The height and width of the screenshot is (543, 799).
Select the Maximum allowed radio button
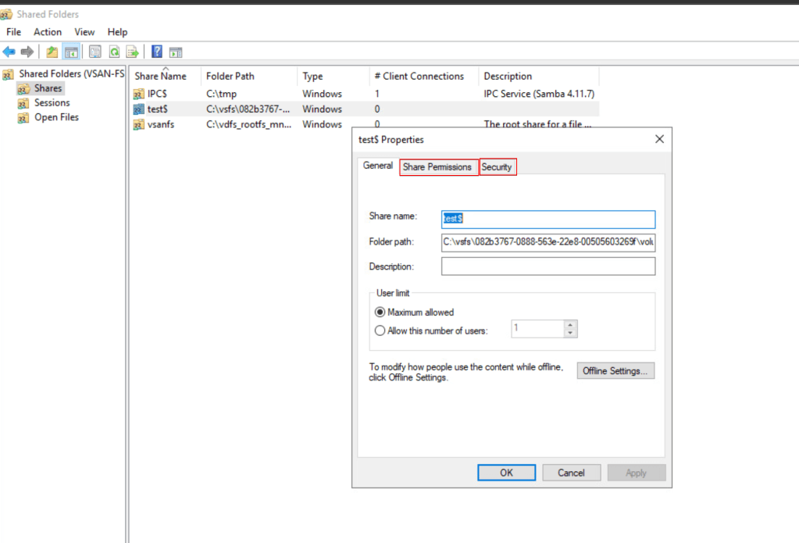point(380,312)
